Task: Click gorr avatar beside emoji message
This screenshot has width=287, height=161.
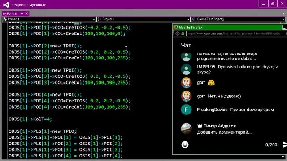Action: 186,83
